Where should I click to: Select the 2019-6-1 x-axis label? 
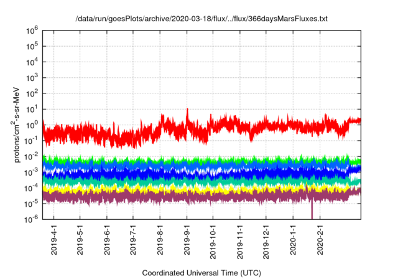107,240
